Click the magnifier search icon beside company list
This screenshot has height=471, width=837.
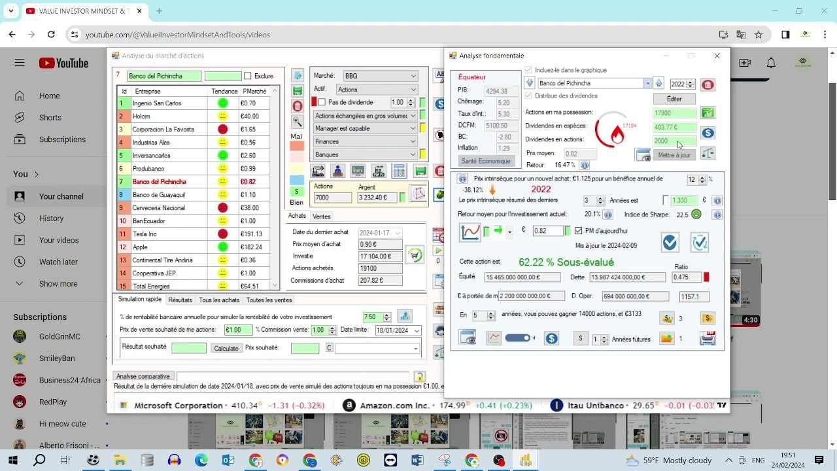pos(298,122)
